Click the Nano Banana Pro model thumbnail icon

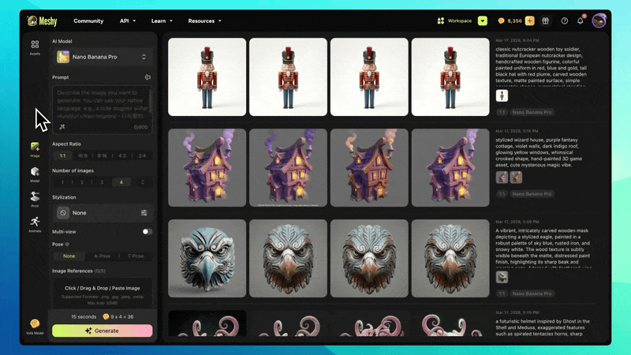click(x=63, y=57)
